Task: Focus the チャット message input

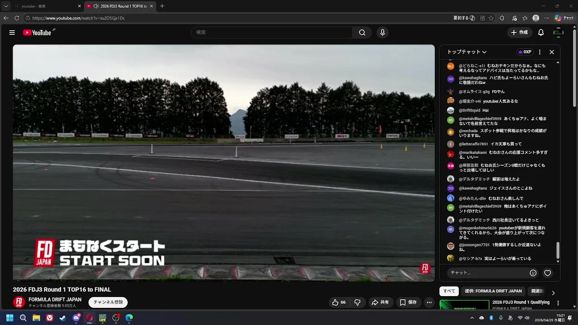Action: (487, 273)
